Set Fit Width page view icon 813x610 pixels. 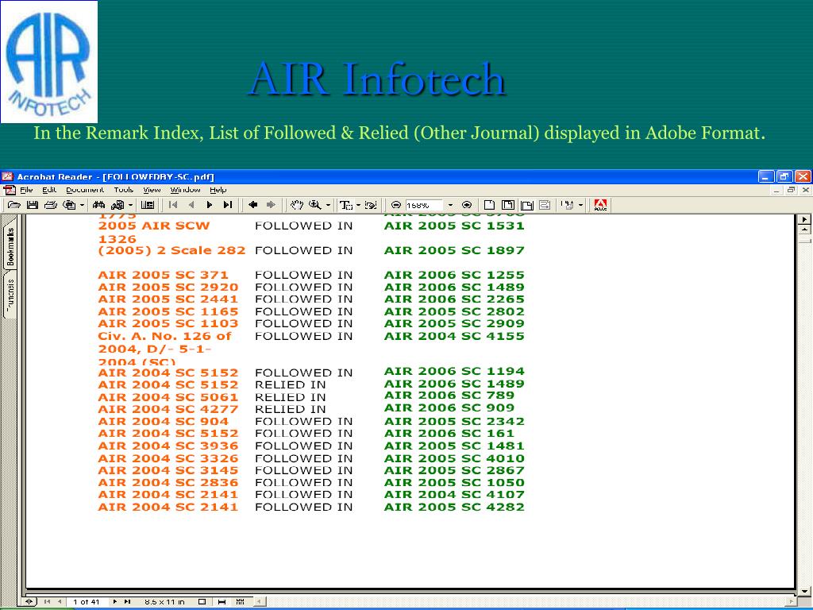[x=527, y=205]
